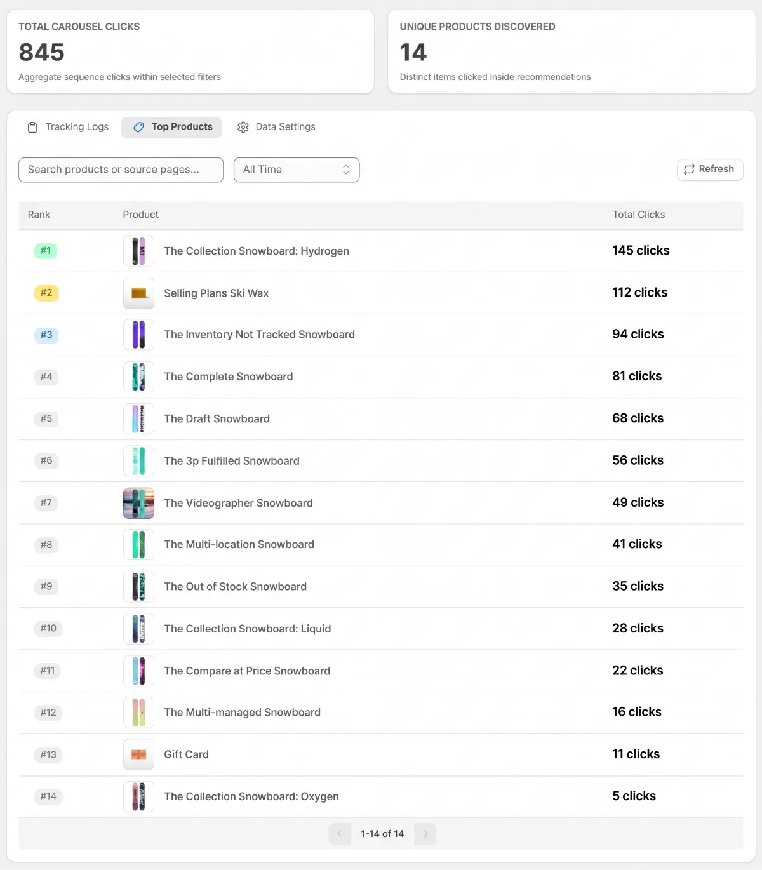Open the All Time date range dropdown
762x870 pixels.
click(x=297, y=170)
